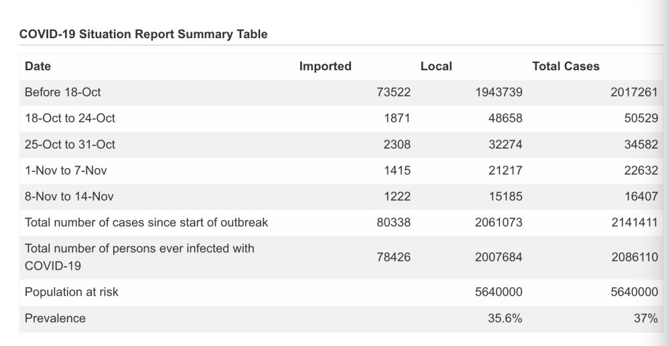Click the Prevalence row label
Viewport: 670px width, 346px height.
[55, 319]
